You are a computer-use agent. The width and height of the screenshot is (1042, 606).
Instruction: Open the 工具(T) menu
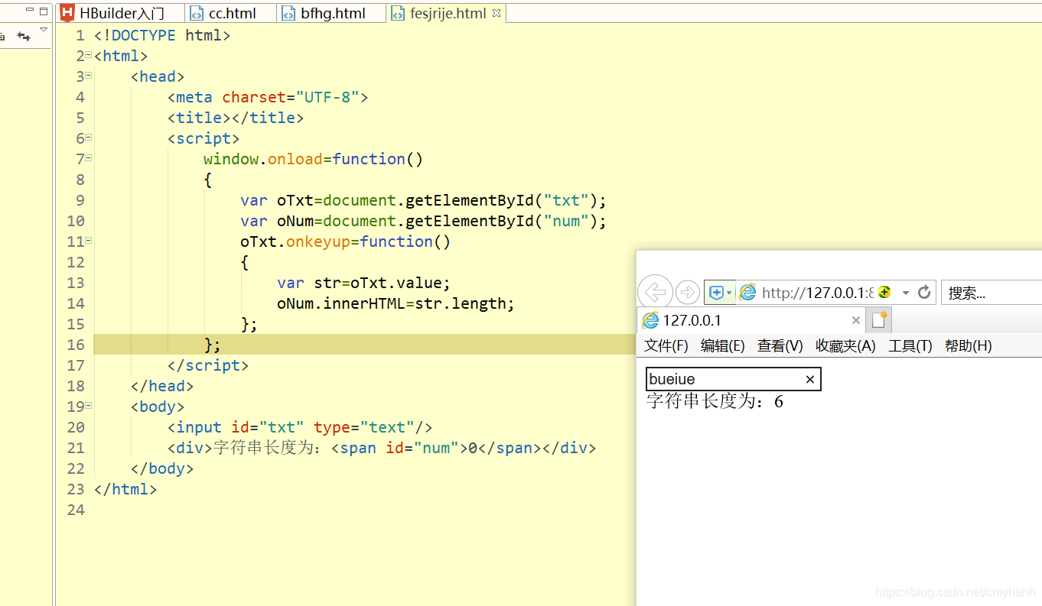point(910,345)
